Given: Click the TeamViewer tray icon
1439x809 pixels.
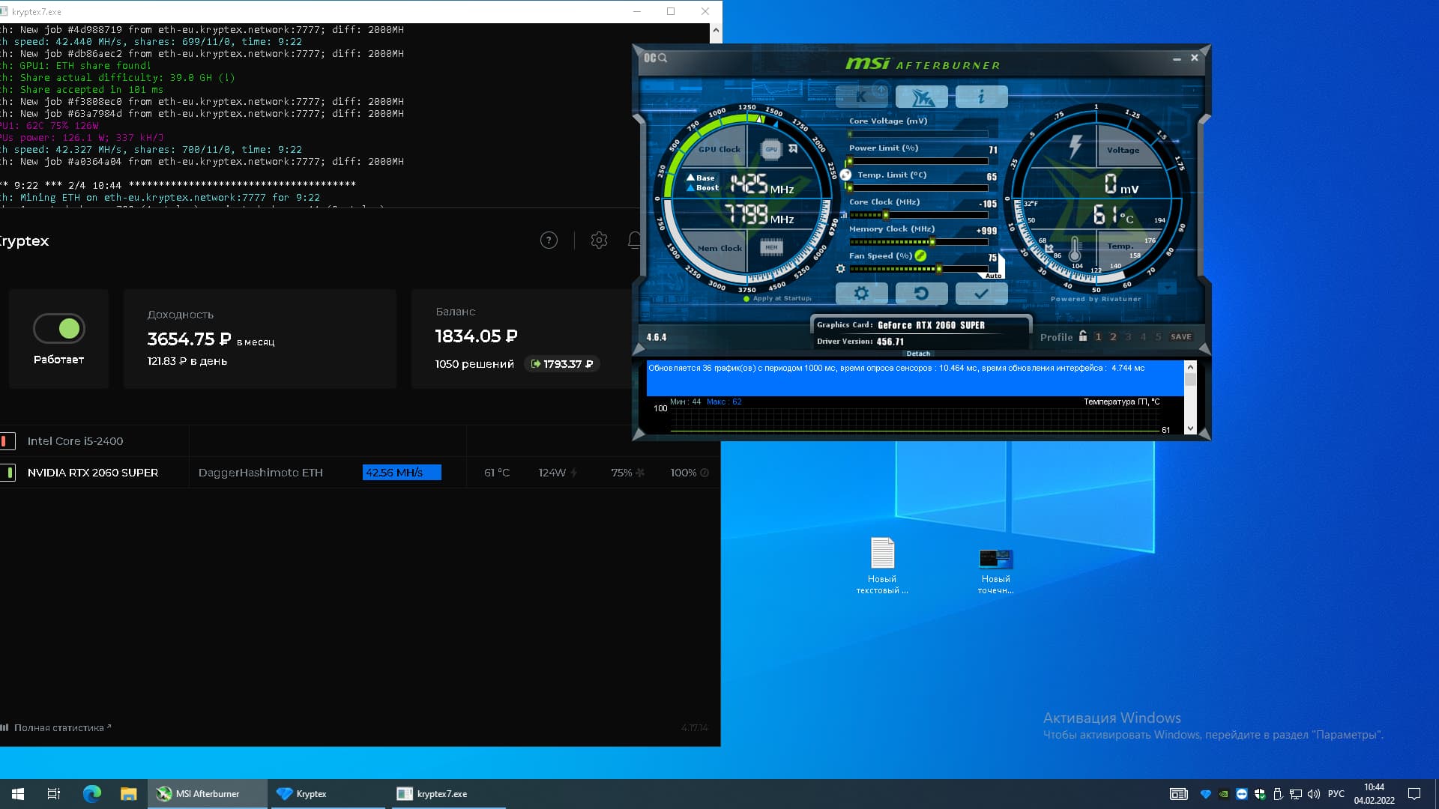Looking at the screenshot, I should coord(1242,794).
